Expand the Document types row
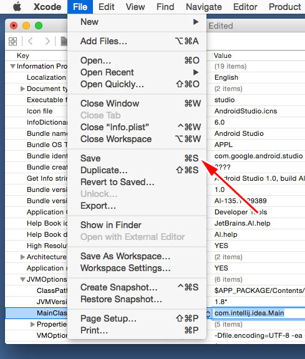305x359 pixels. [x=22, y=89]
